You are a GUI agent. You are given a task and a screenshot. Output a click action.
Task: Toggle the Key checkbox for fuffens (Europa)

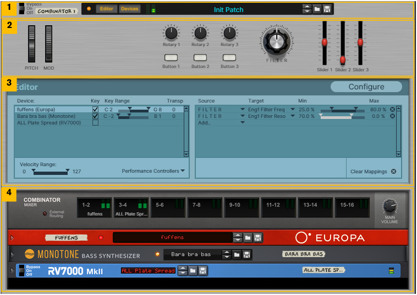tap(95, 110)
